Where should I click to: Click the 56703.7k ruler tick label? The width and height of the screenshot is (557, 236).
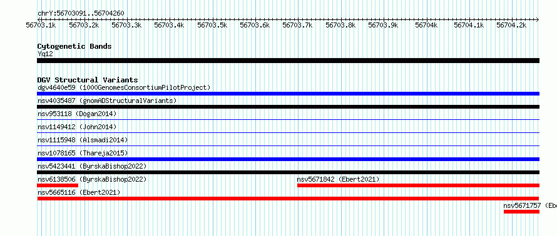pyautogui.click(x=298, y=25)
